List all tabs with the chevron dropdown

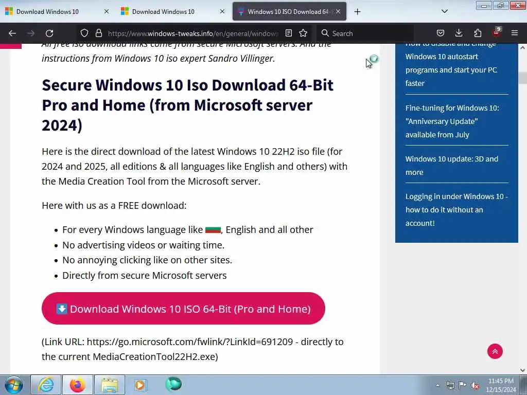pos(444,11)
